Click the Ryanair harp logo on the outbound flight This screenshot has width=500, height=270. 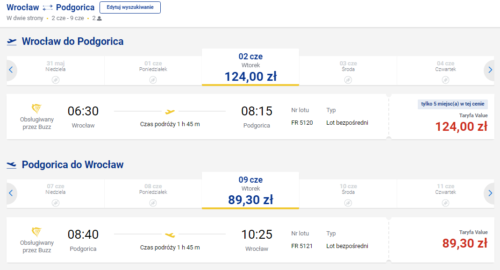36,109
